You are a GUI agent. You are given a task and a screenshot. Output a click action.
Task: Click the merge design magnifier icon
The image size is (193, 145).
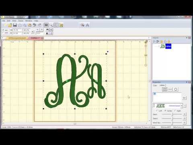click(82, 25)
